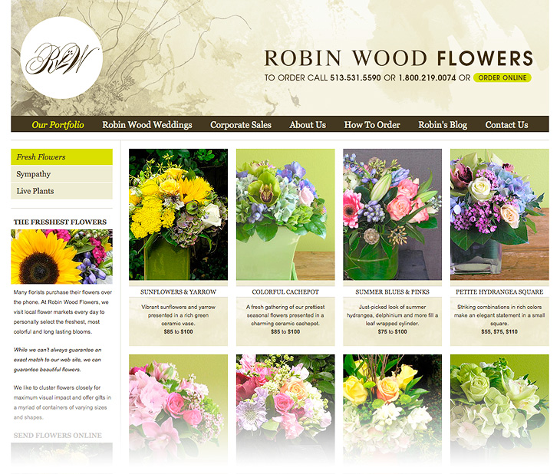Screen dimensions: 560x474
Task: Open the green roses bouquet thumbnail
Action: 499,399
